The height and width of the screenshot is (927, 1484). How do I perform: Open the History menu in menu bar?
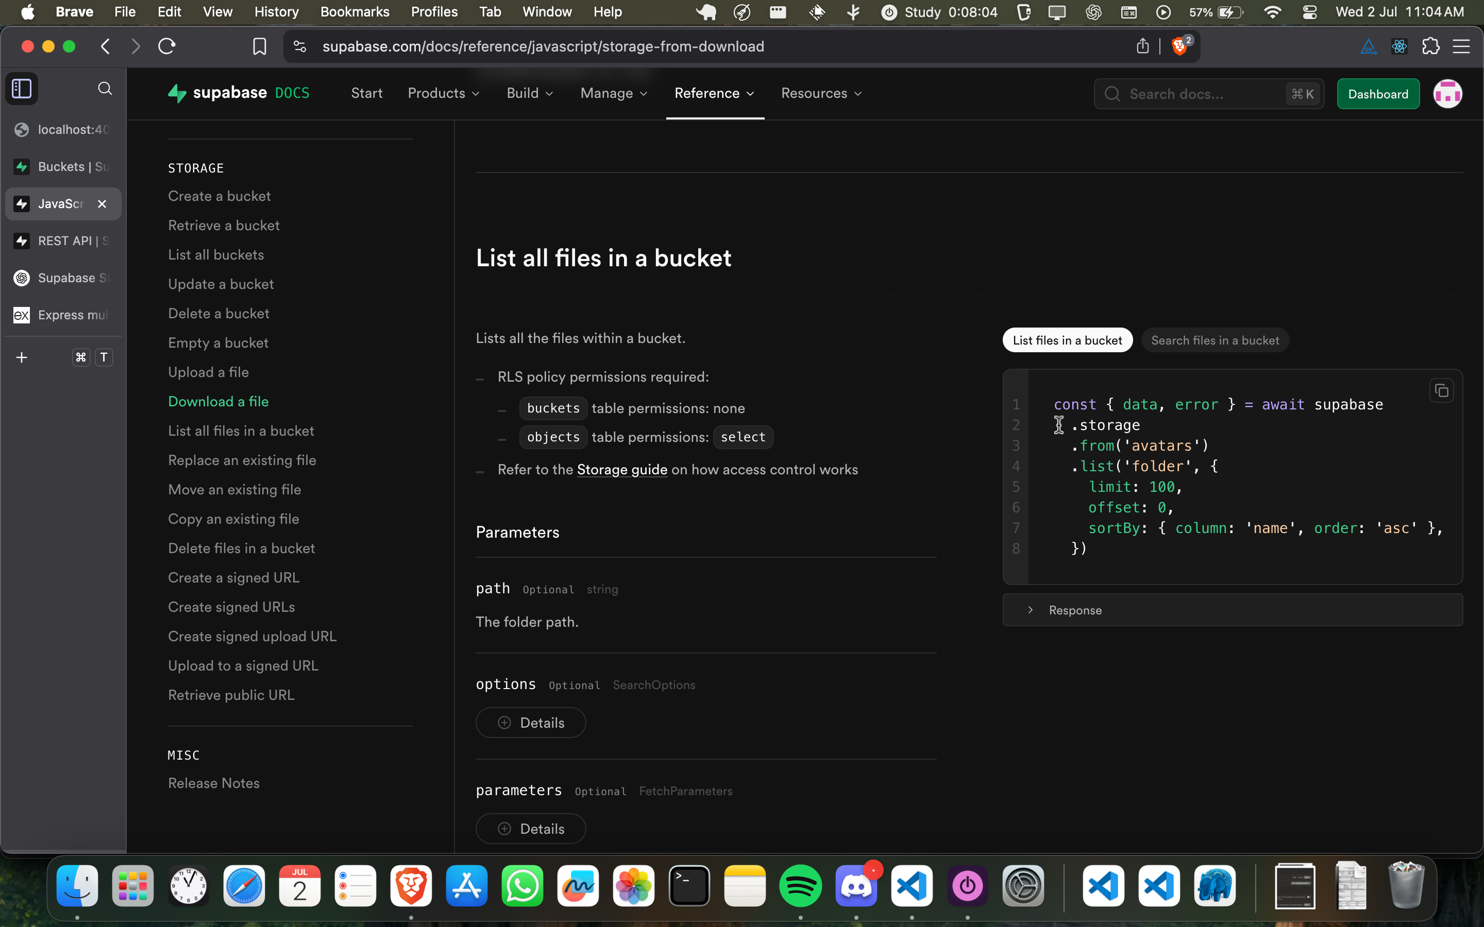276,12
